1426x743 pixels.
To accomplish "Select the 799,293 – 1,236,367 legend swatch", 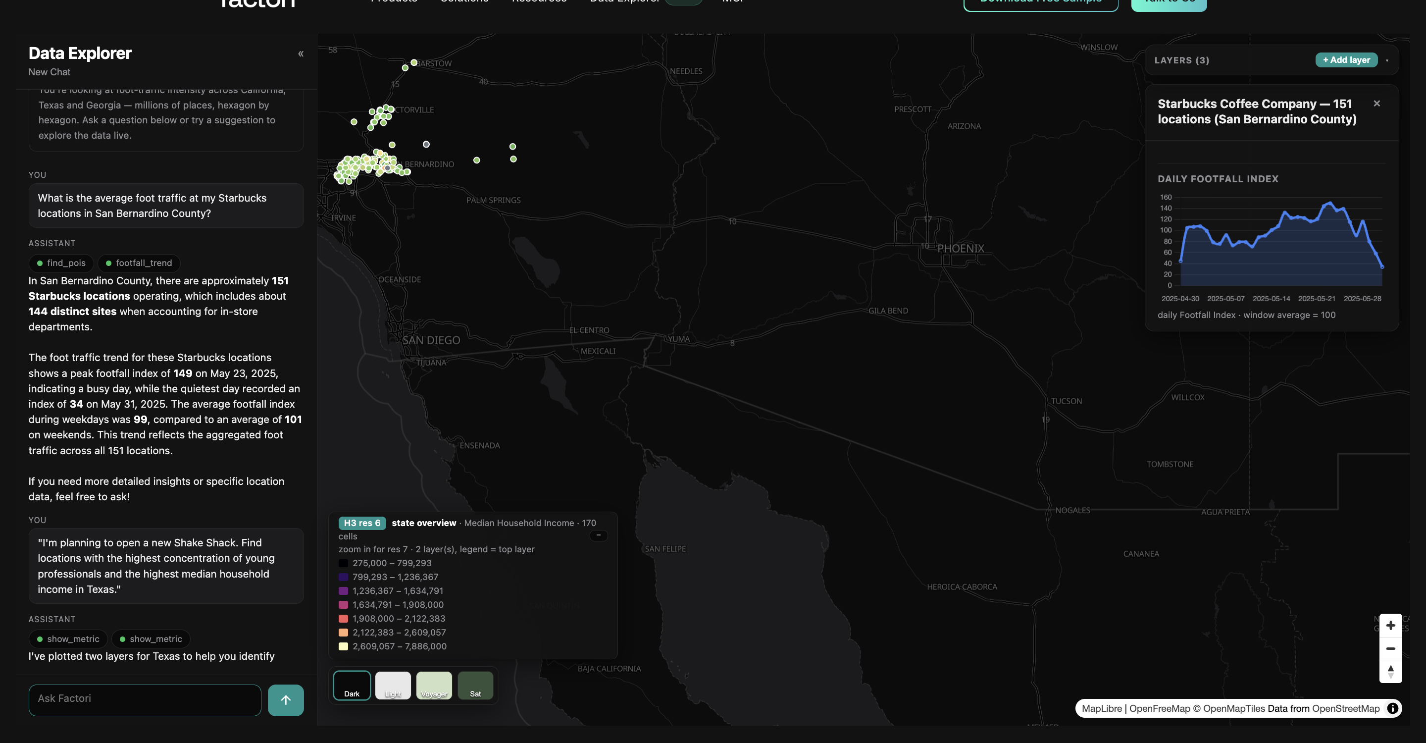I will [343, 577].
